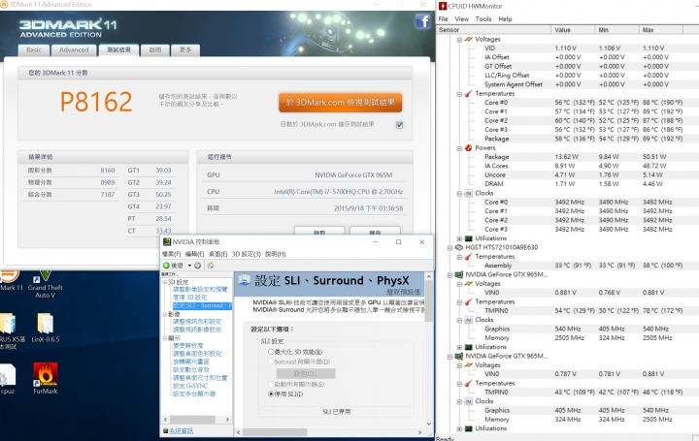Screen dimensions: 699x441
Task: Collapse the 影像 tree group
Action: coord(164,314)
